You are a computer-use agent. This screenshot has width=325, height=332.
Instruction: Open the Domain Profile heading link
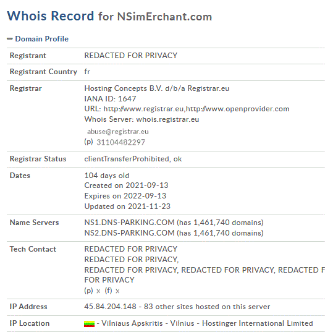(41, 39)
